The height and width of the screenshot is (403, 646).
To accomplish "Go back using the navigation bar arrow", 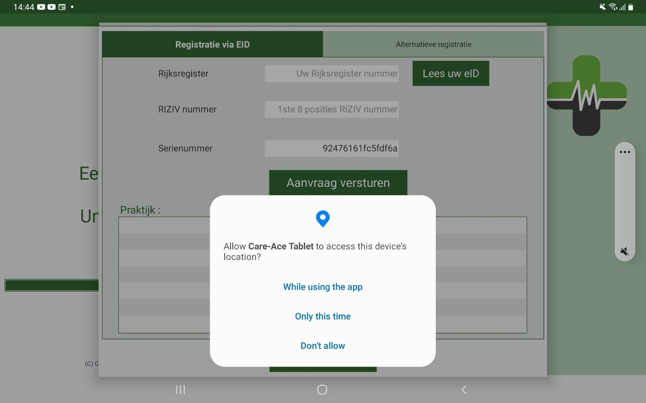I will click(x=464, y=389).
